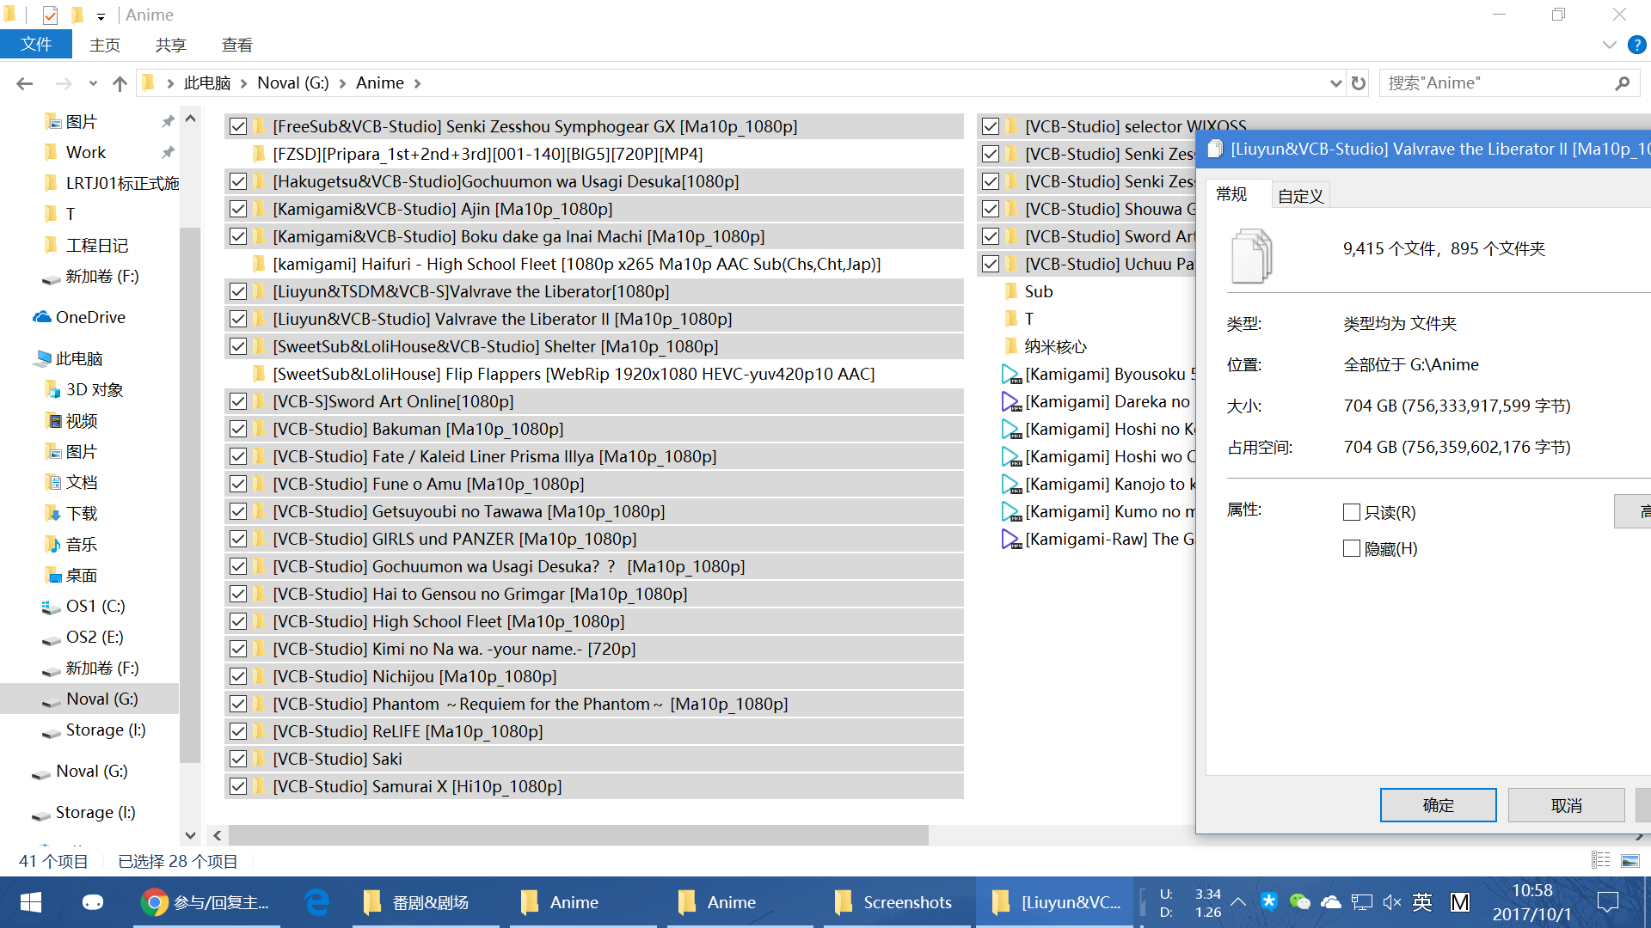Viewport: 1651px width, 928px height.
Task: Cancel properties dialog with 取消
Action: (1566, 805)
